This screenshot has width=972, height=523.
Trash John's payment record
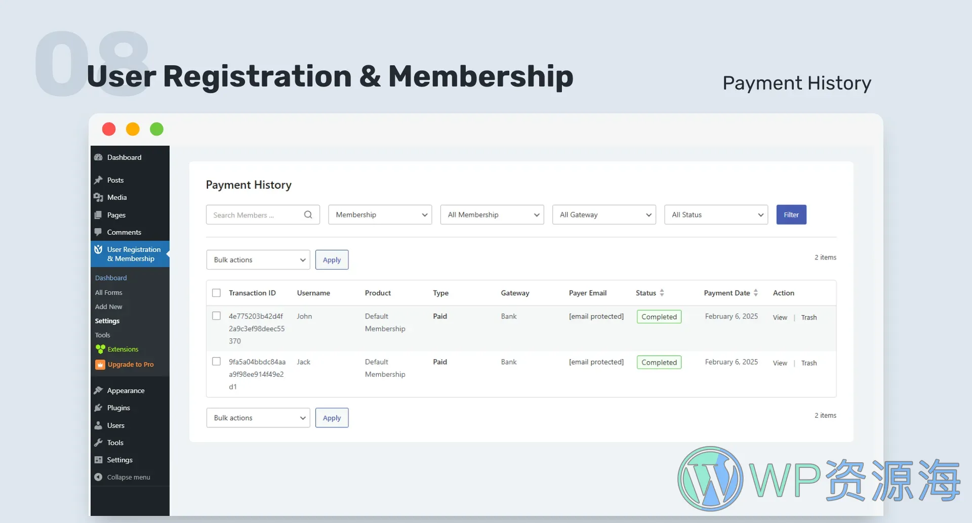tap(809, 317)
